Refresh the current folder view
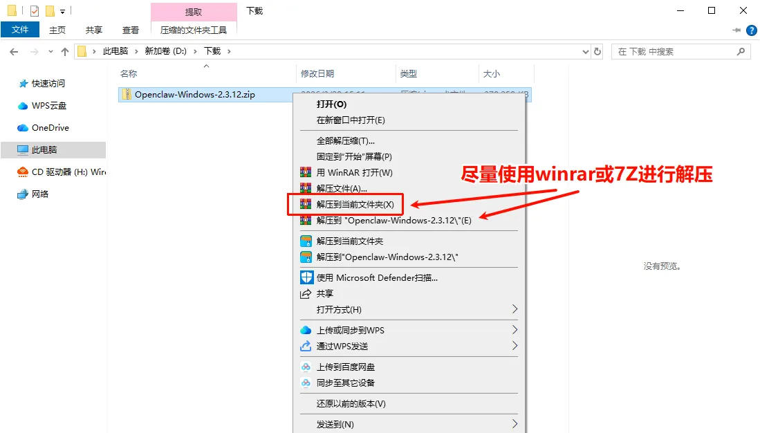Viewport: 760px width, 433px height. coord(597,51)
